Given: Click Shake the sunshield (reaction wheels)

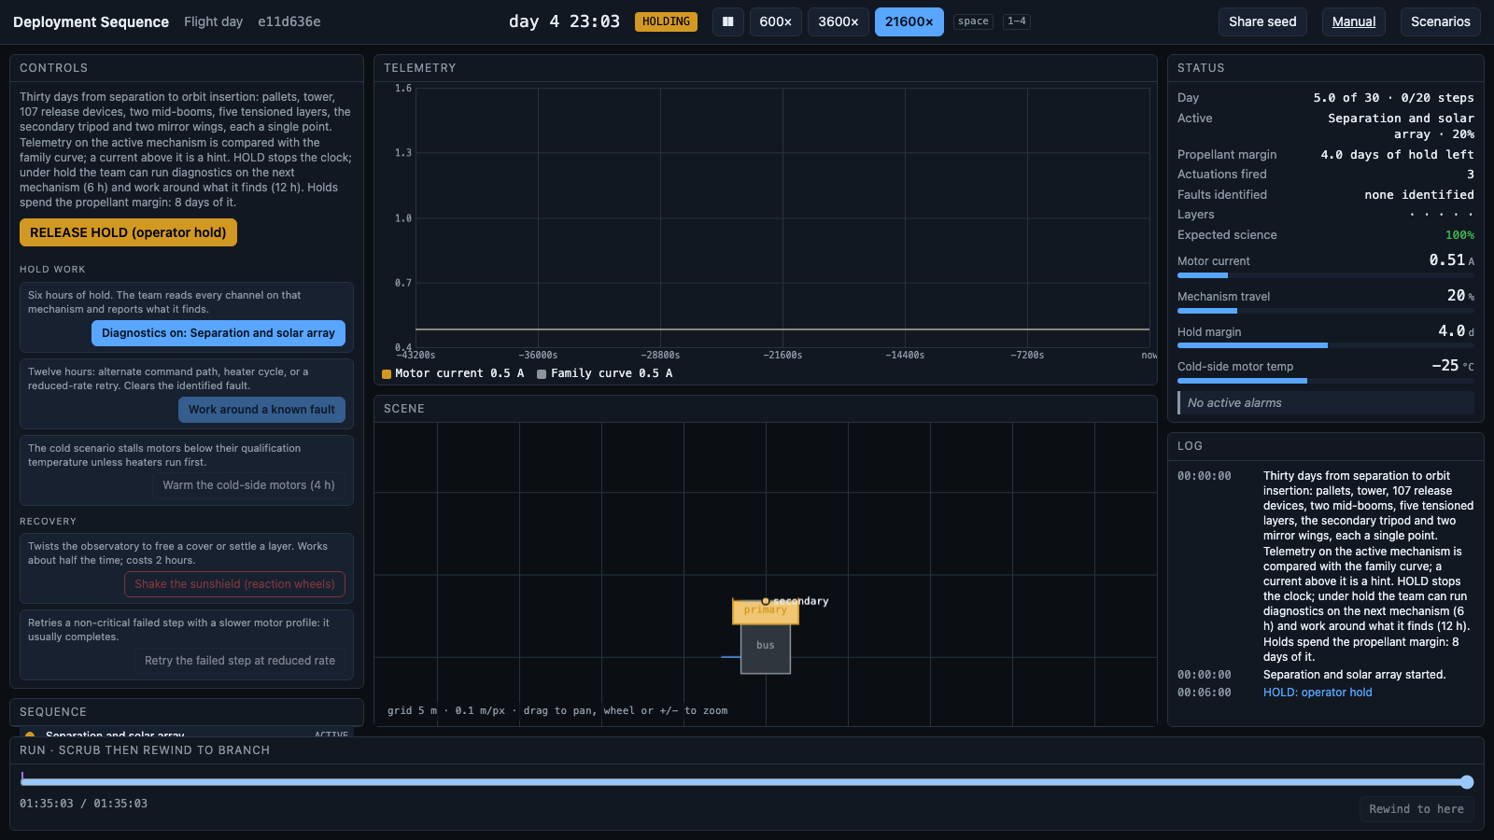Looking at the screenshot, I should coord(234,584).
